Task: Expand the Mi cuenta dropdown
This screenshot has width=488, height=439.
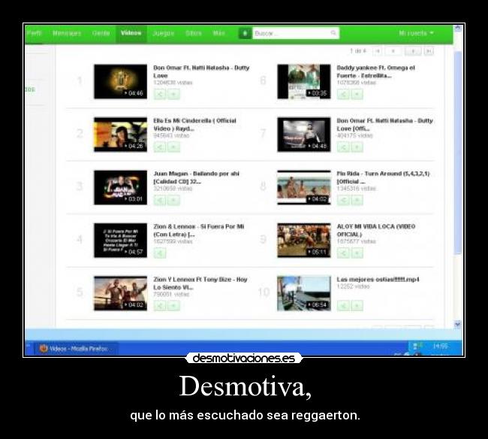Action: (x=416, y=33)
